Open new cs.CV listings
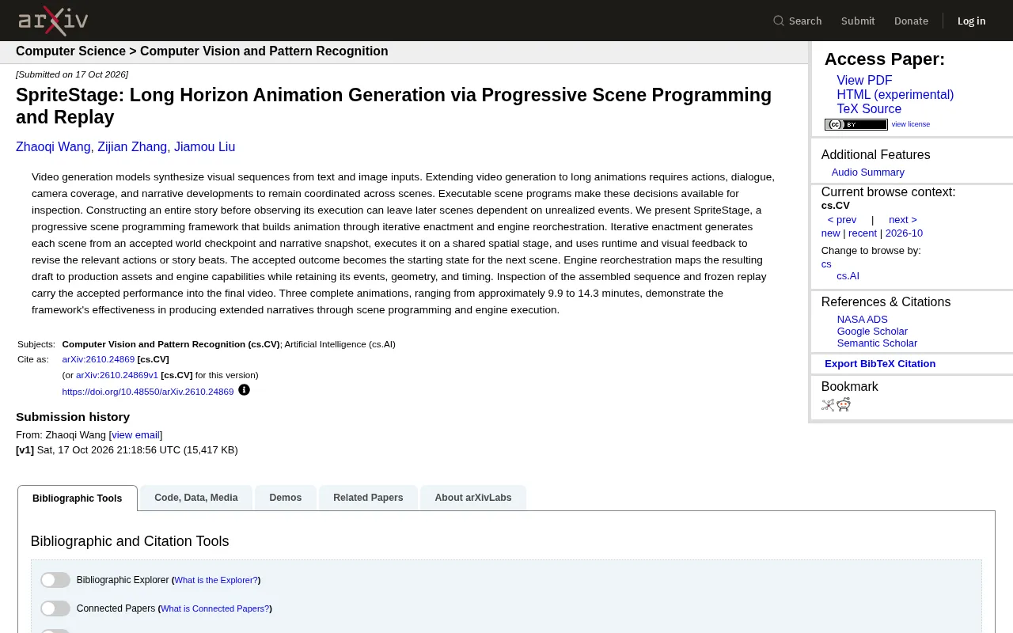1013x633 pixels. (830, 233)
